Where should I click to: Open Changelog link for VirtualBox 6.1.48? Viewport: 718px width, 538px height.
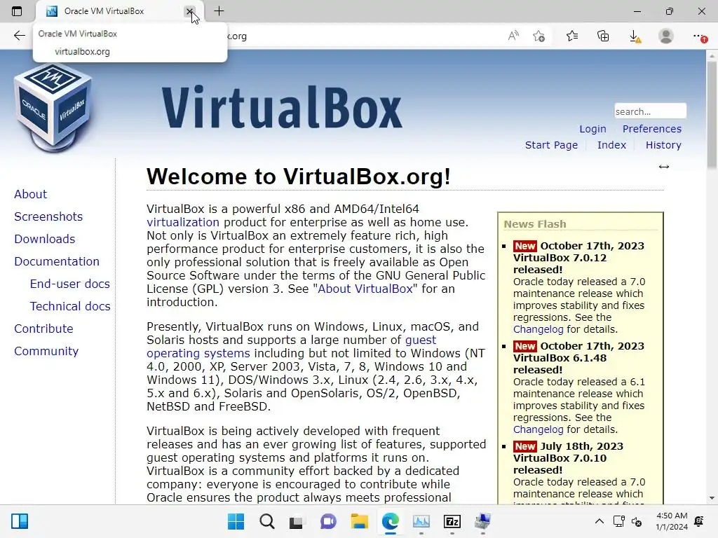[x=538, y=429]
